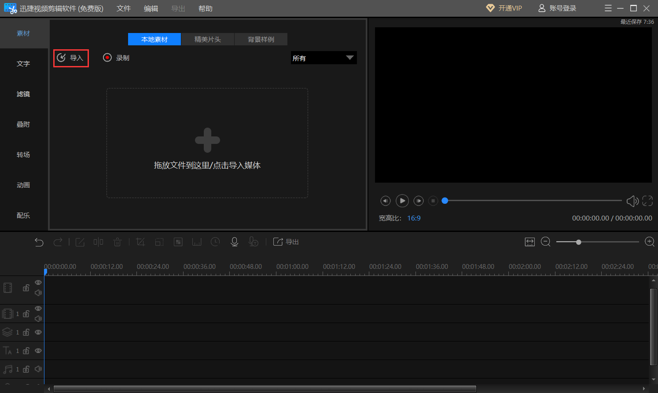Image resolution: width=658 pixels, height=393 pixels.
Task: Fit timeline to window width icon
Action: coord(530,242)
